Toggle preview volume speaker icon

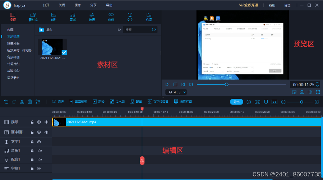[x=310, y=92]
